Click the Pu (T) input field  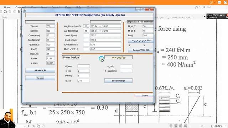51,49
